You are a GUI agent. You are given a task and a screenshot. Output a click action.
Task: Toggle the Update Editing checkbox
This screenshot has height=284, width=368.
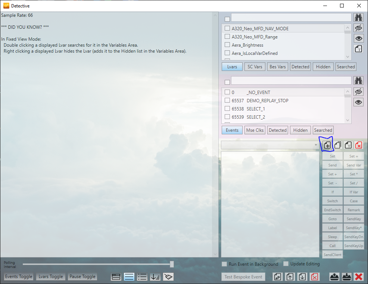point(286,264)
